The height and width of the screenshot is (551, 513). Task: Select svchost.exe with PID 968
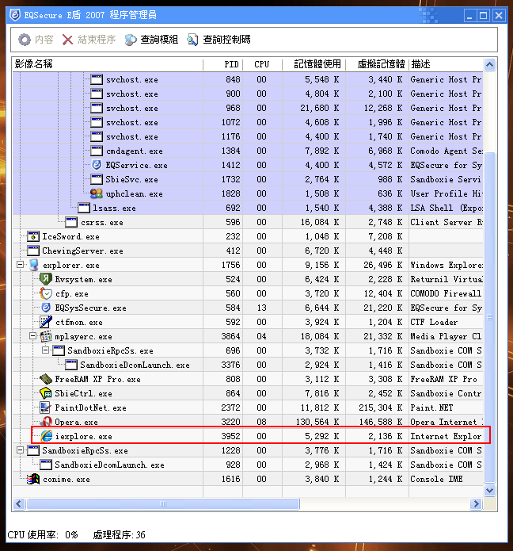(x=248, y=108)
